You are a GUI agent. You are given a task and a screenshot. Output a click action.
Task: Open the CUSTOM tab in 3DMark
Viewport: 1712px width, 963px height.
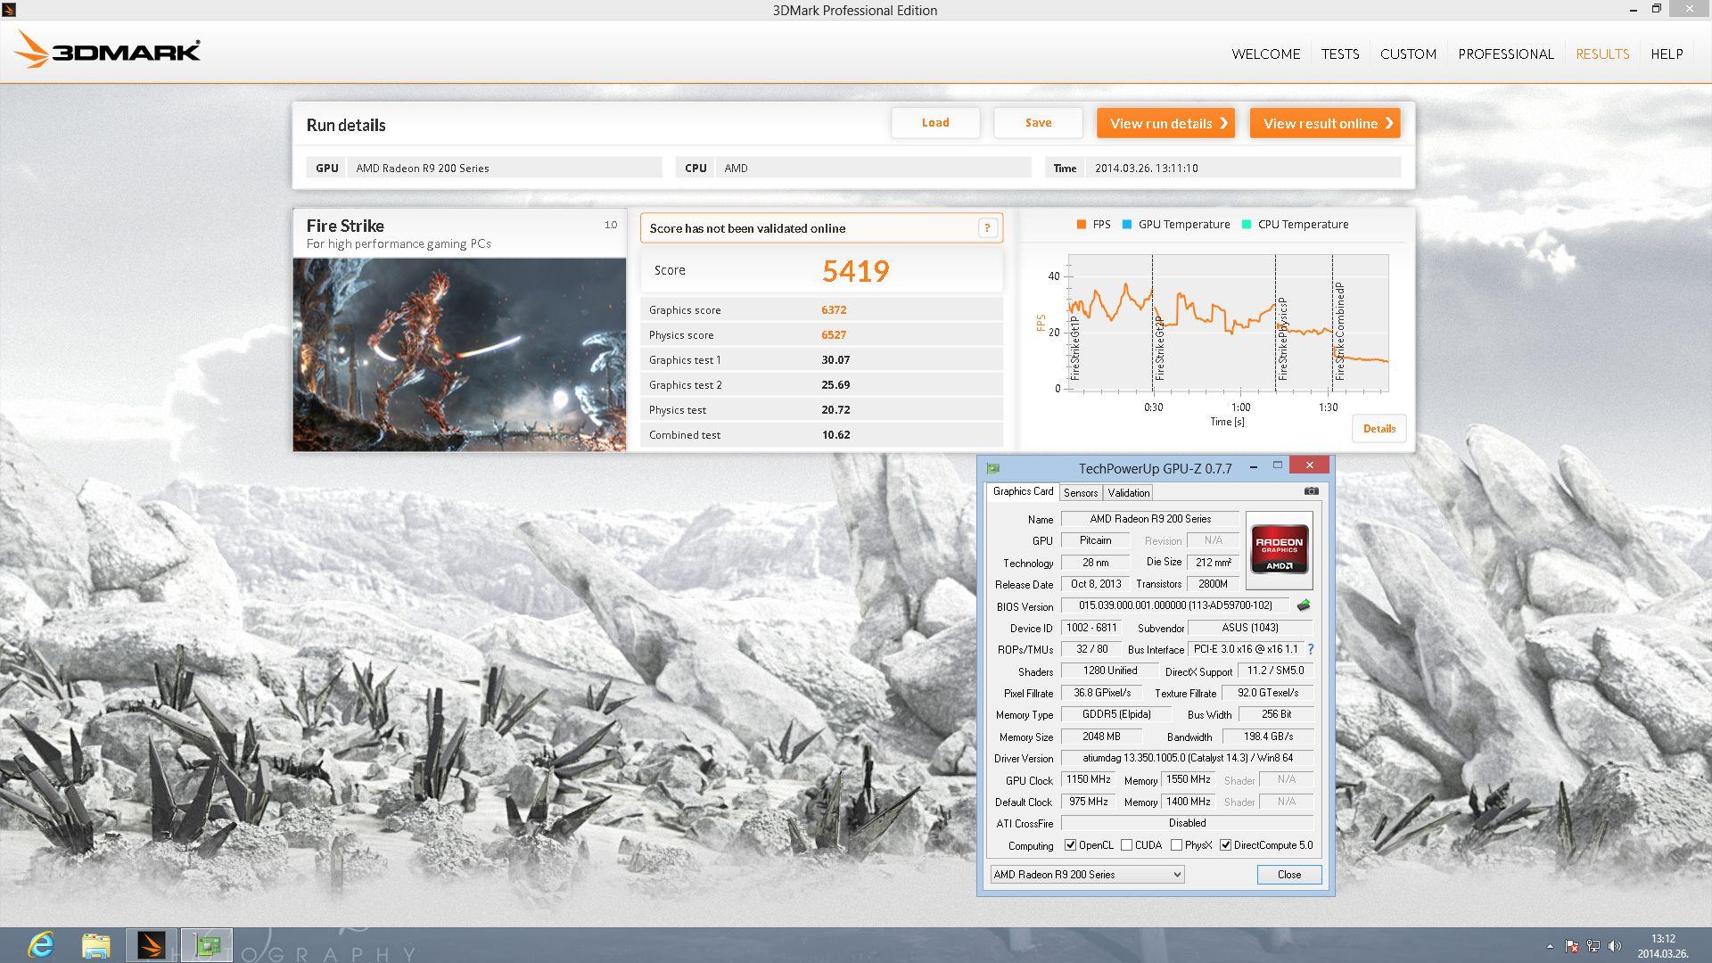(1408, 54)
